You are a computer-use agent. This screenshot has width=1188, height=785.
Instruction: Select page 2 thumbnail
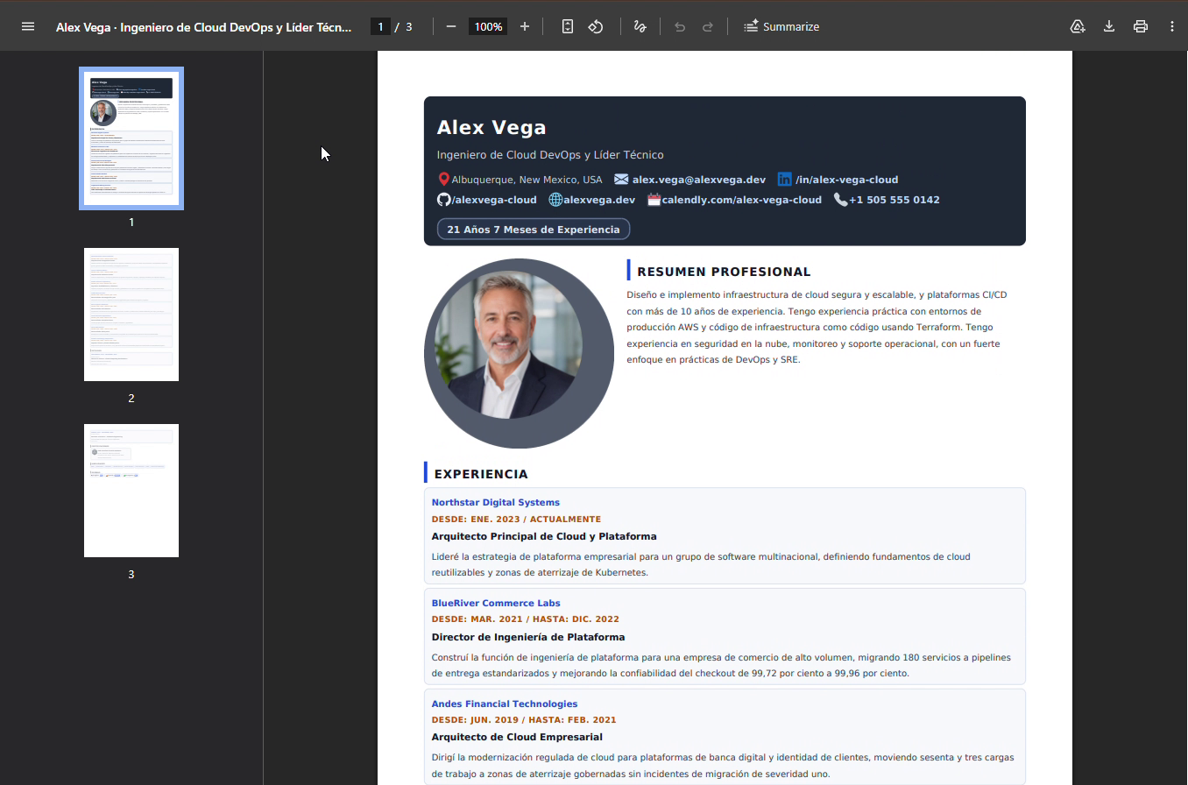[x=131, y=315]
